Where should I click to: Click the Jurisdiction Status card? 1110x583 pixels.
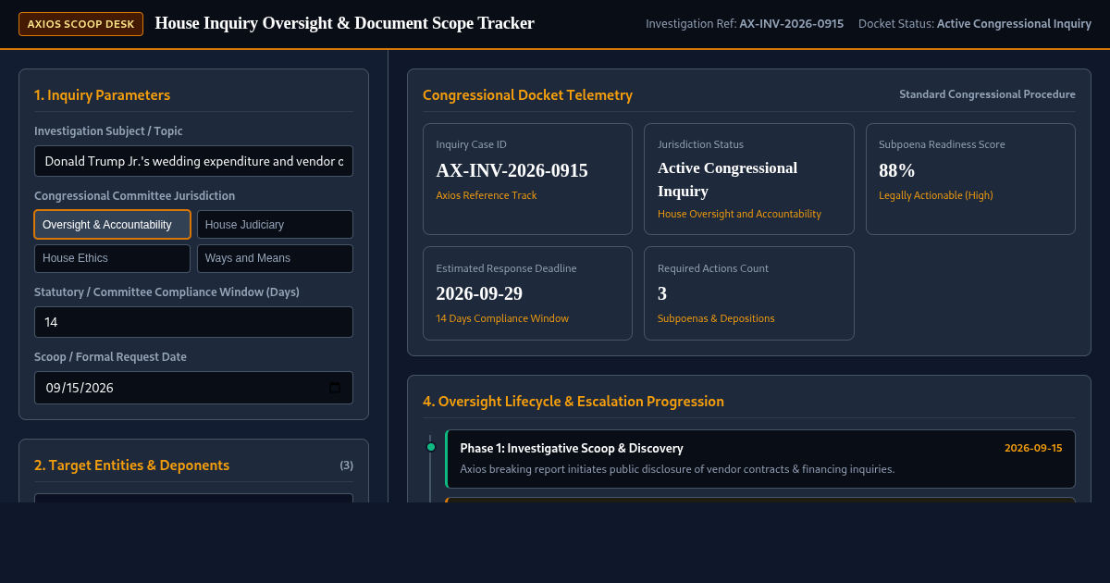click(748, 180)
